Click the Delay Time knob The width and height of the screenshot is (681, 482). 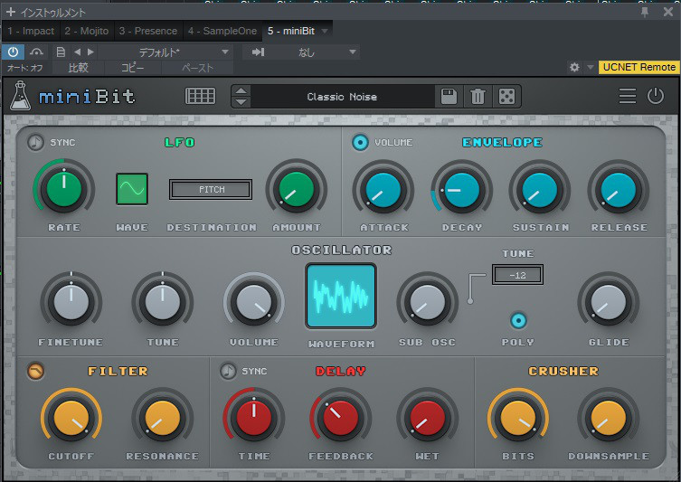coord(254,418)
